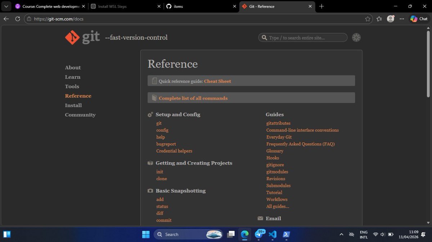The height and width of the screenshot is (242, 432).
Task: Open the tab list dropdown chevron
Action: [x=6, y=6]
